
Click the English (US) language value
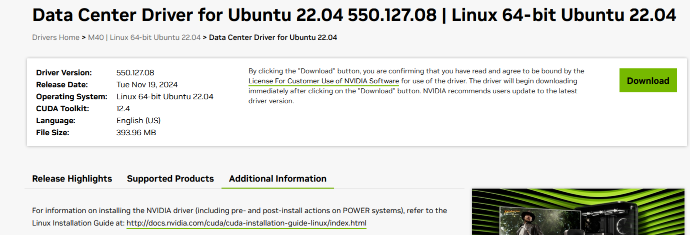click(x=138, y=121)
